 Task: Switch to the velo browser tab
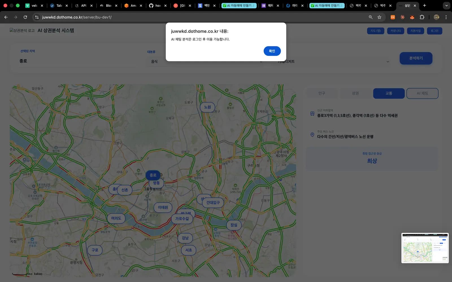coord(34,5)
